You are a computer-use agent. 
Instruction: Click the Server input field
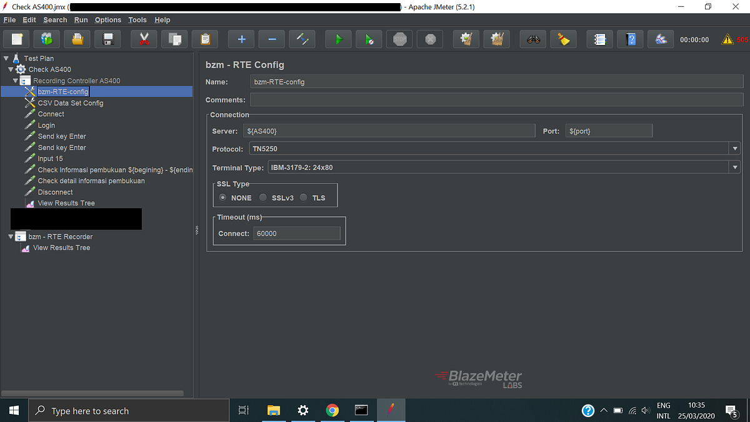pos(390,131)
